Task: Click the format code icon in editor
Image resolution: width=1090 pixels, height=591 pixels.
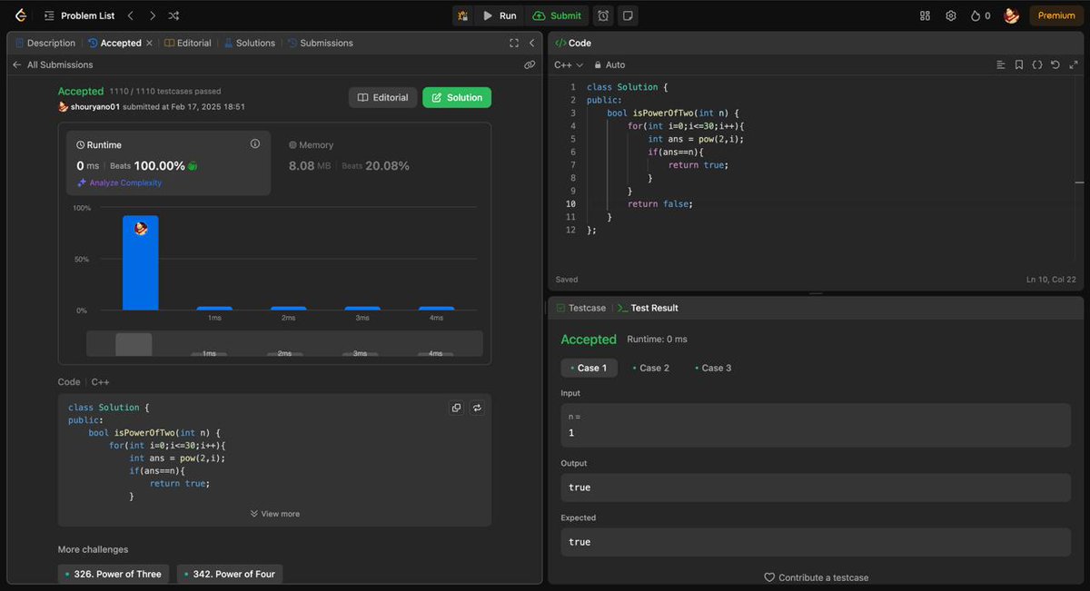Action: [x=1001, y=64]
